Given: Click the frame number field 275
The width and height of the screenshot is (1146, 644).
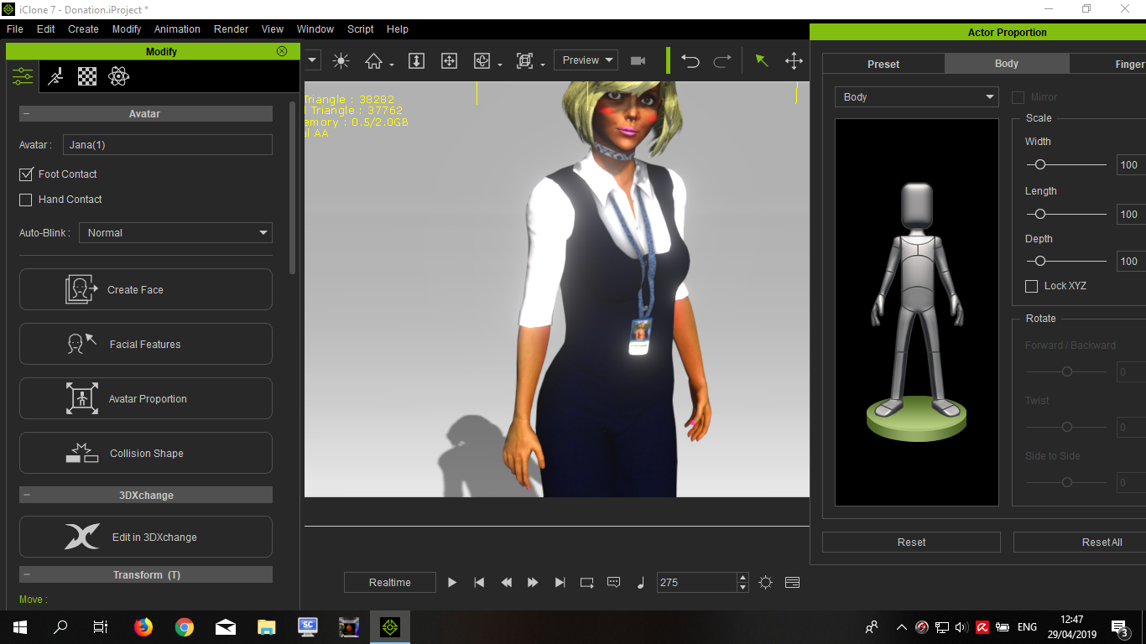Looking at the screenshot, I should (696, 582).
